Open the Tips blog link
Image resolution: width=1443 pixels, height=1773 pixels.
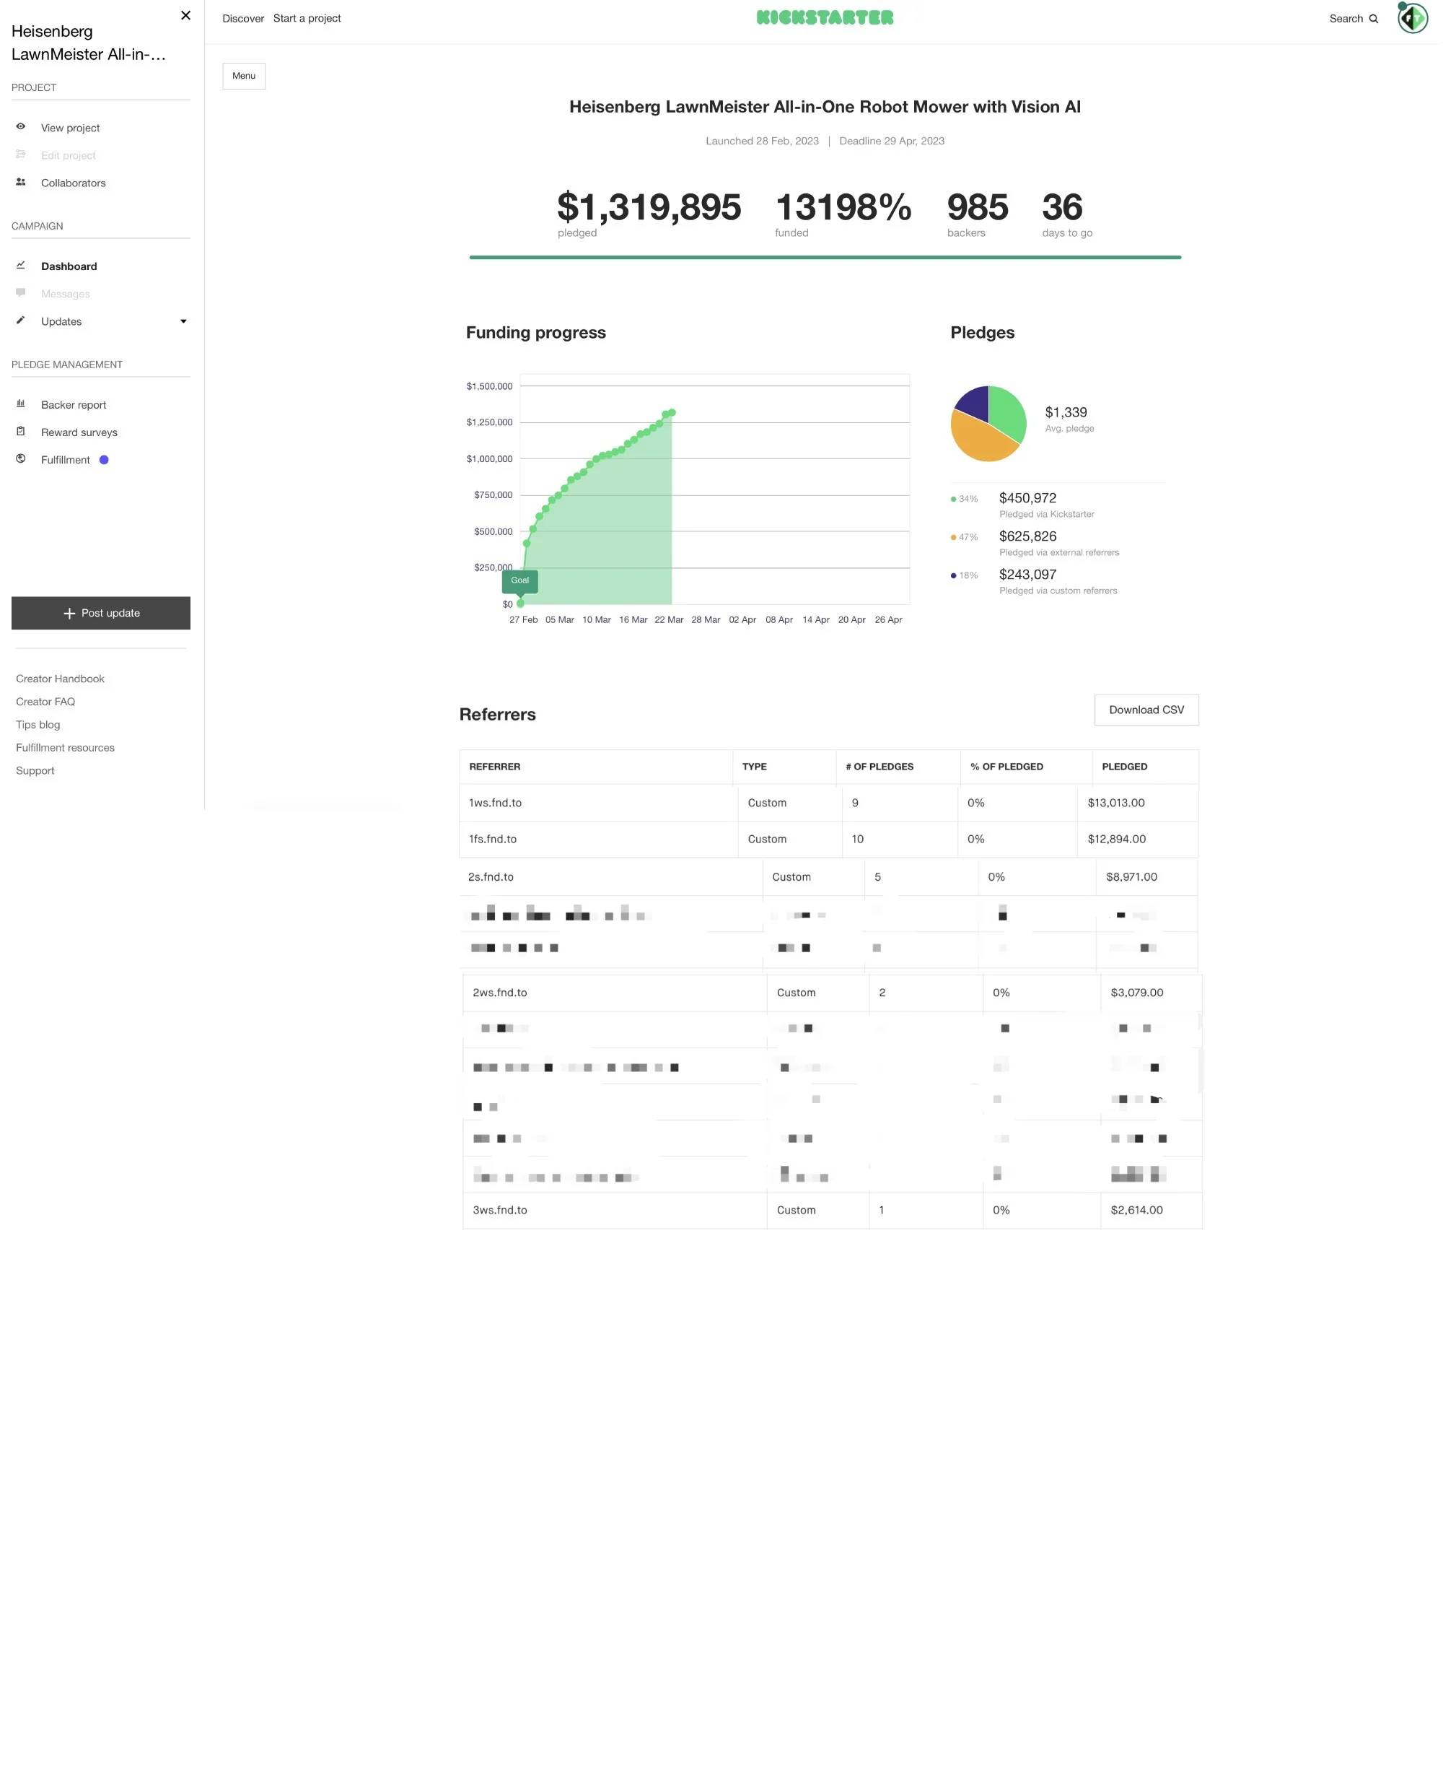[x=38, y=724]
